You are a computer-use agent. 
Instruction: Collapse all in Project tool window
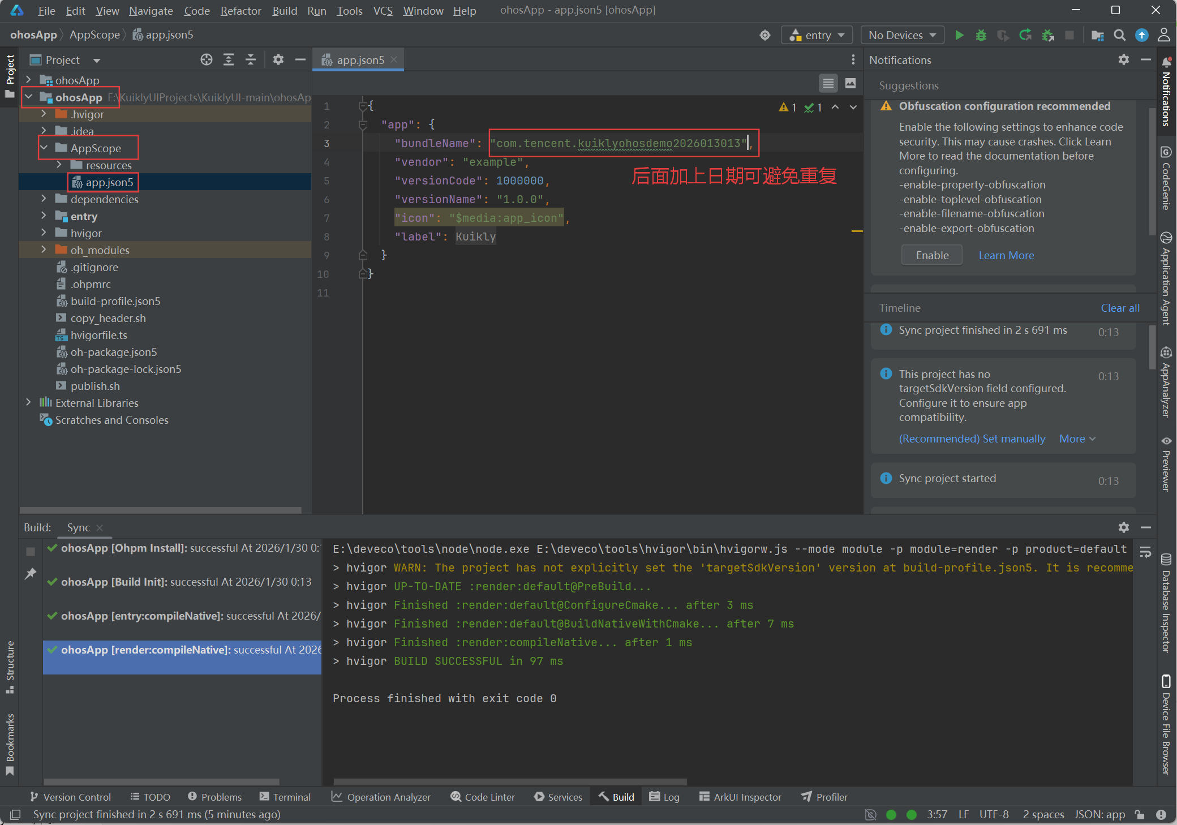click(251, 60)
